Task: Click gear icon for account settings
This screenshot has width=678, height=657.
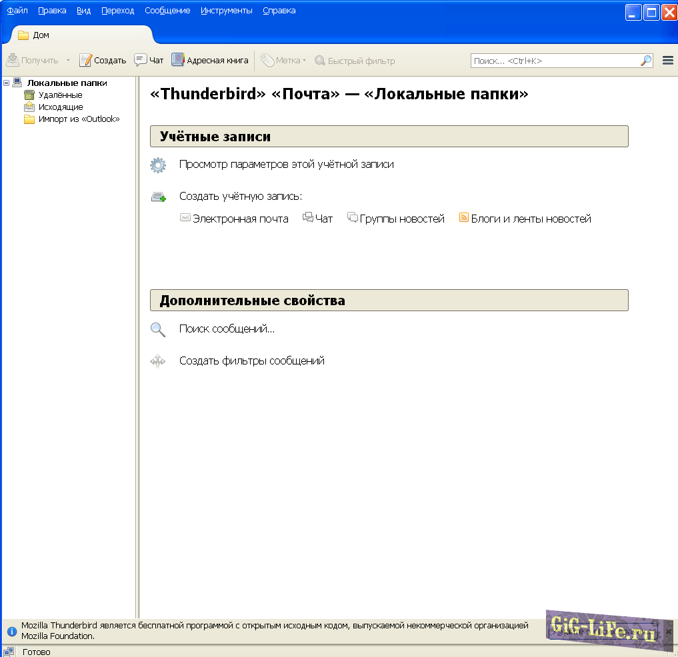Action: (158, 165)
